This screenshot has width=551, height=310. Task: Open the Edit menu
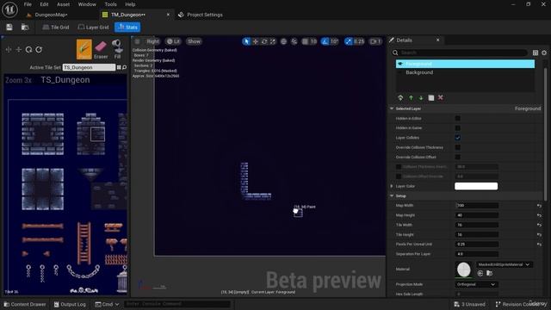click(x=44, y=4)
